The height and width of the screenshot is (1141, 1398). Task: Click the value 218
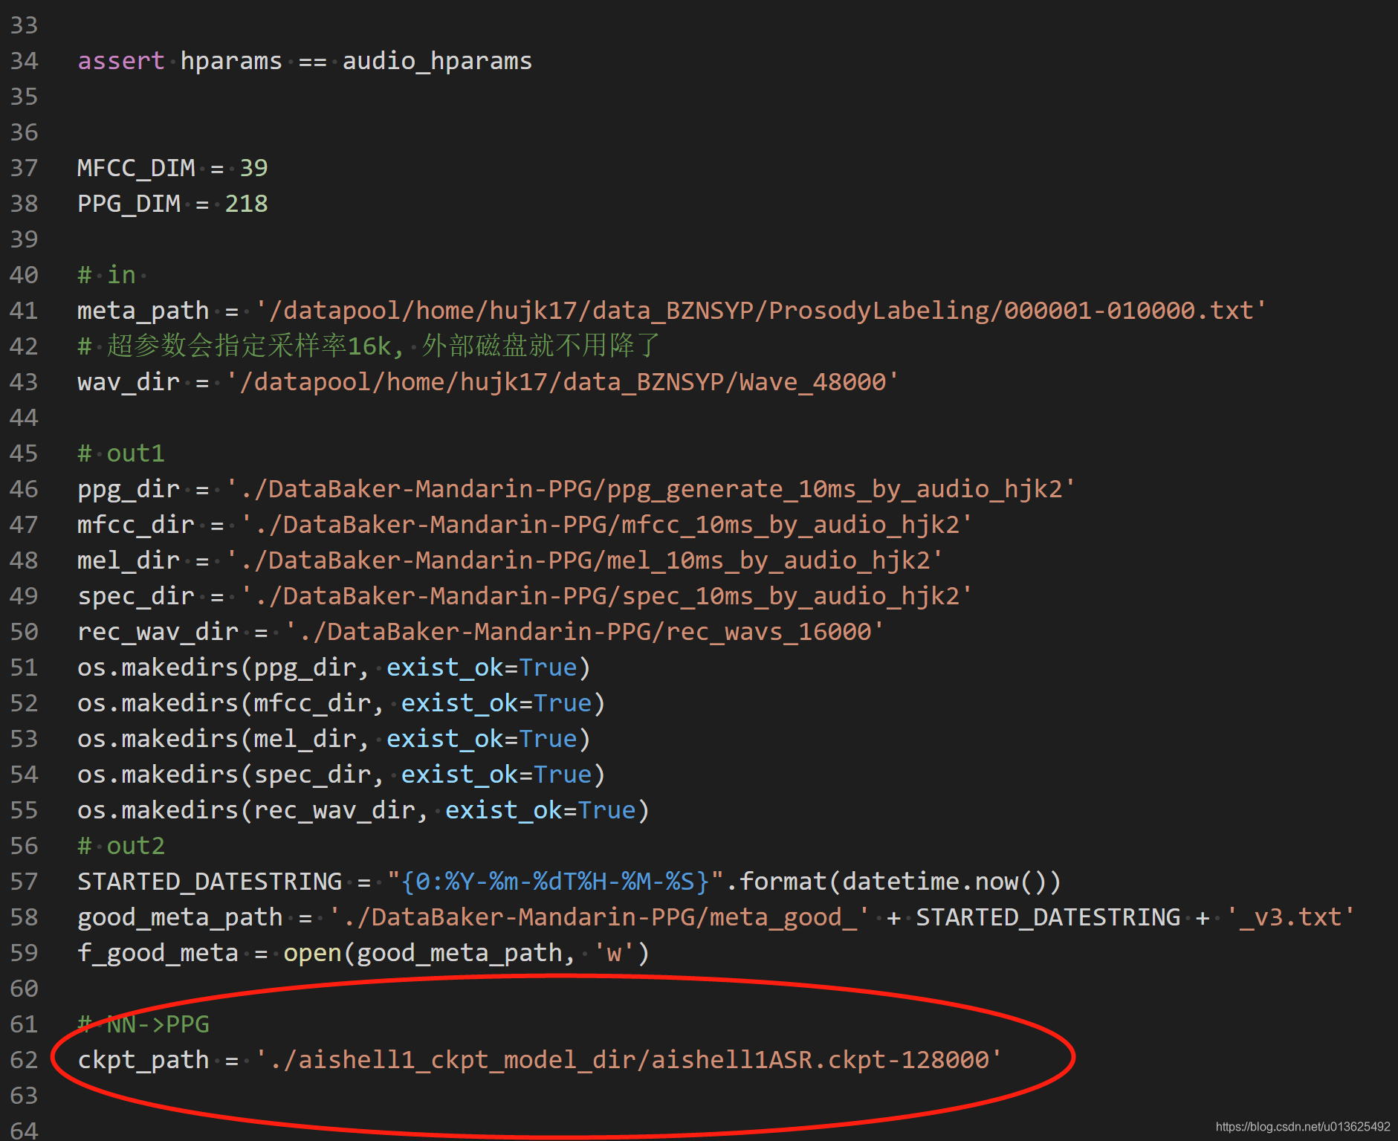click(246, 204)
